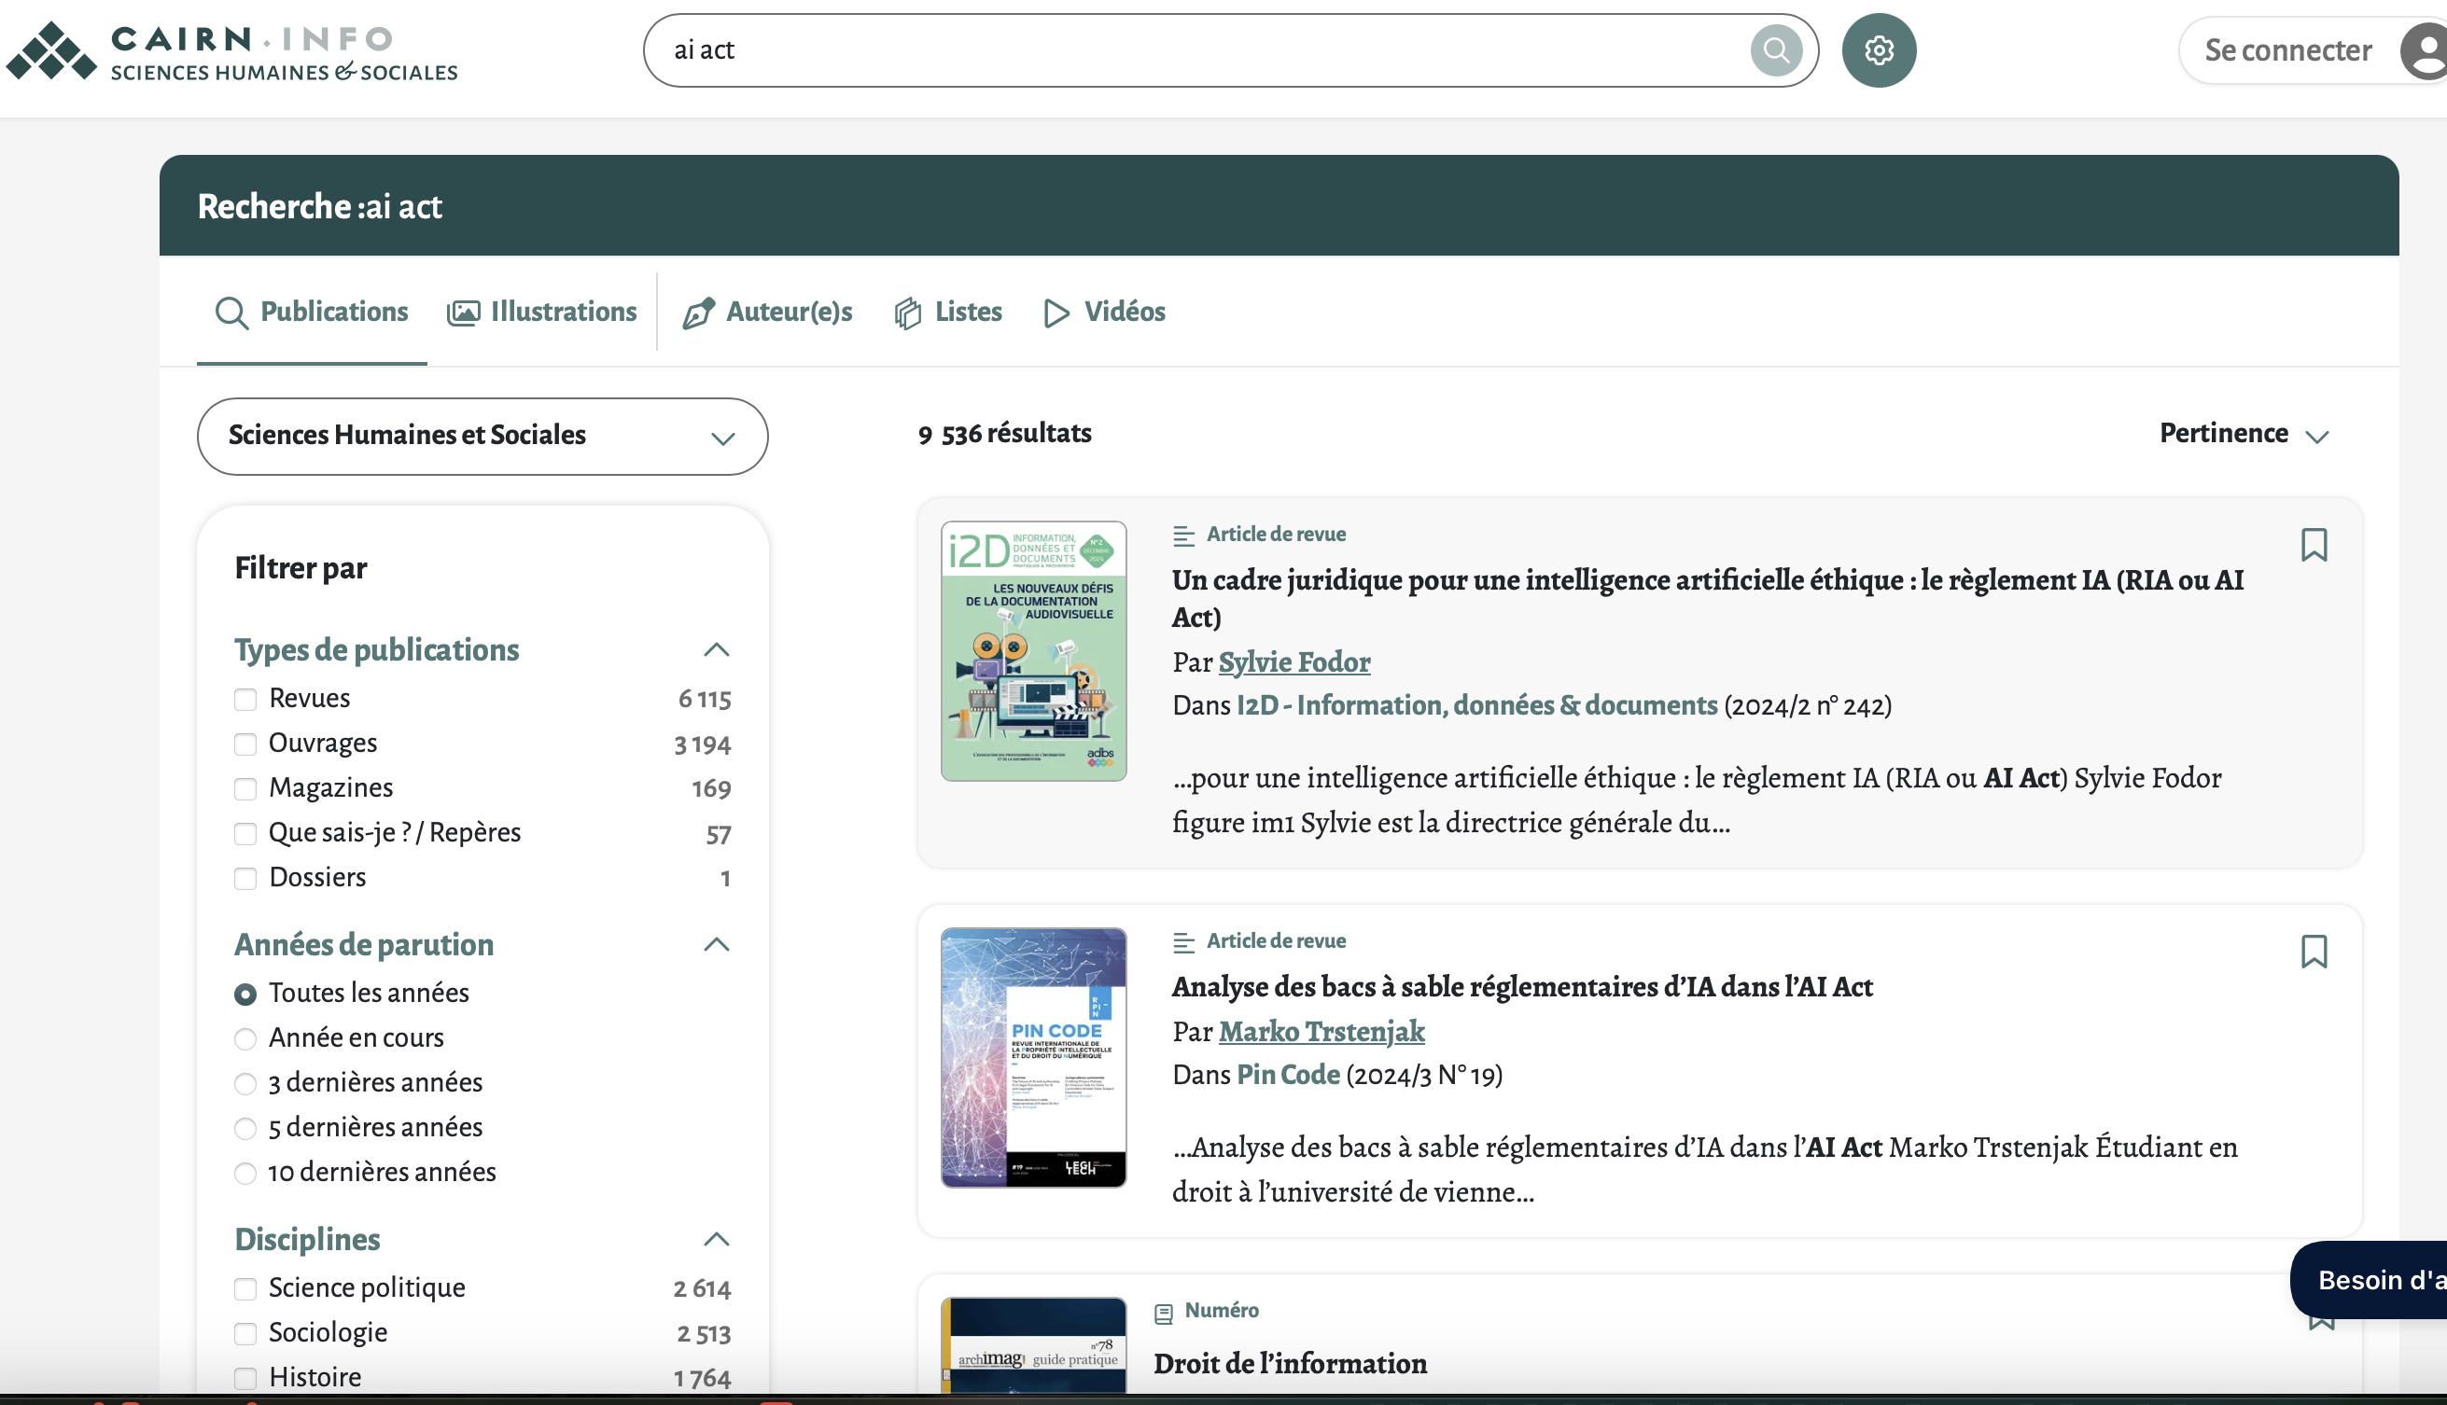The width and height of the screenshot is (2447, 1405).
Task: Click the i2D journal cover thumbnail
Action: click(1034, 651)
